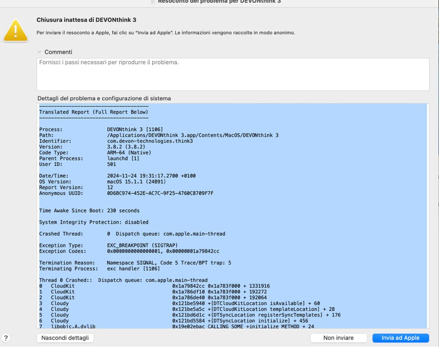Image resolution: width=439 pixels, height=347 pixels.
Task: Click the 'Parent Process: launchd [1]' line
Action: pos(89,158)
